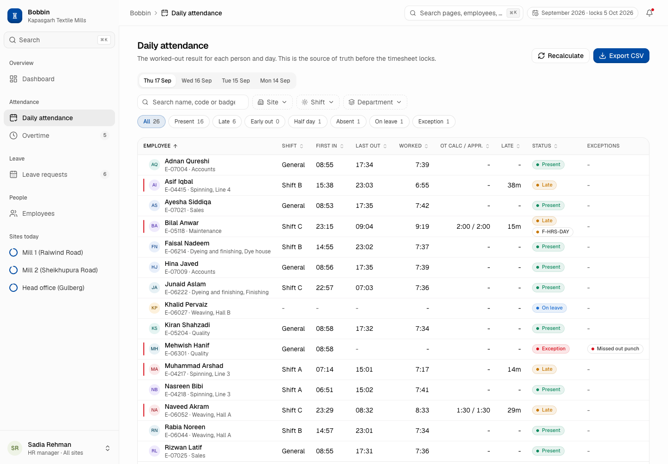This screenshot has height=464, width=668.
Task: Open the Site filter dropdown
Action: click(x=273, y=102)
